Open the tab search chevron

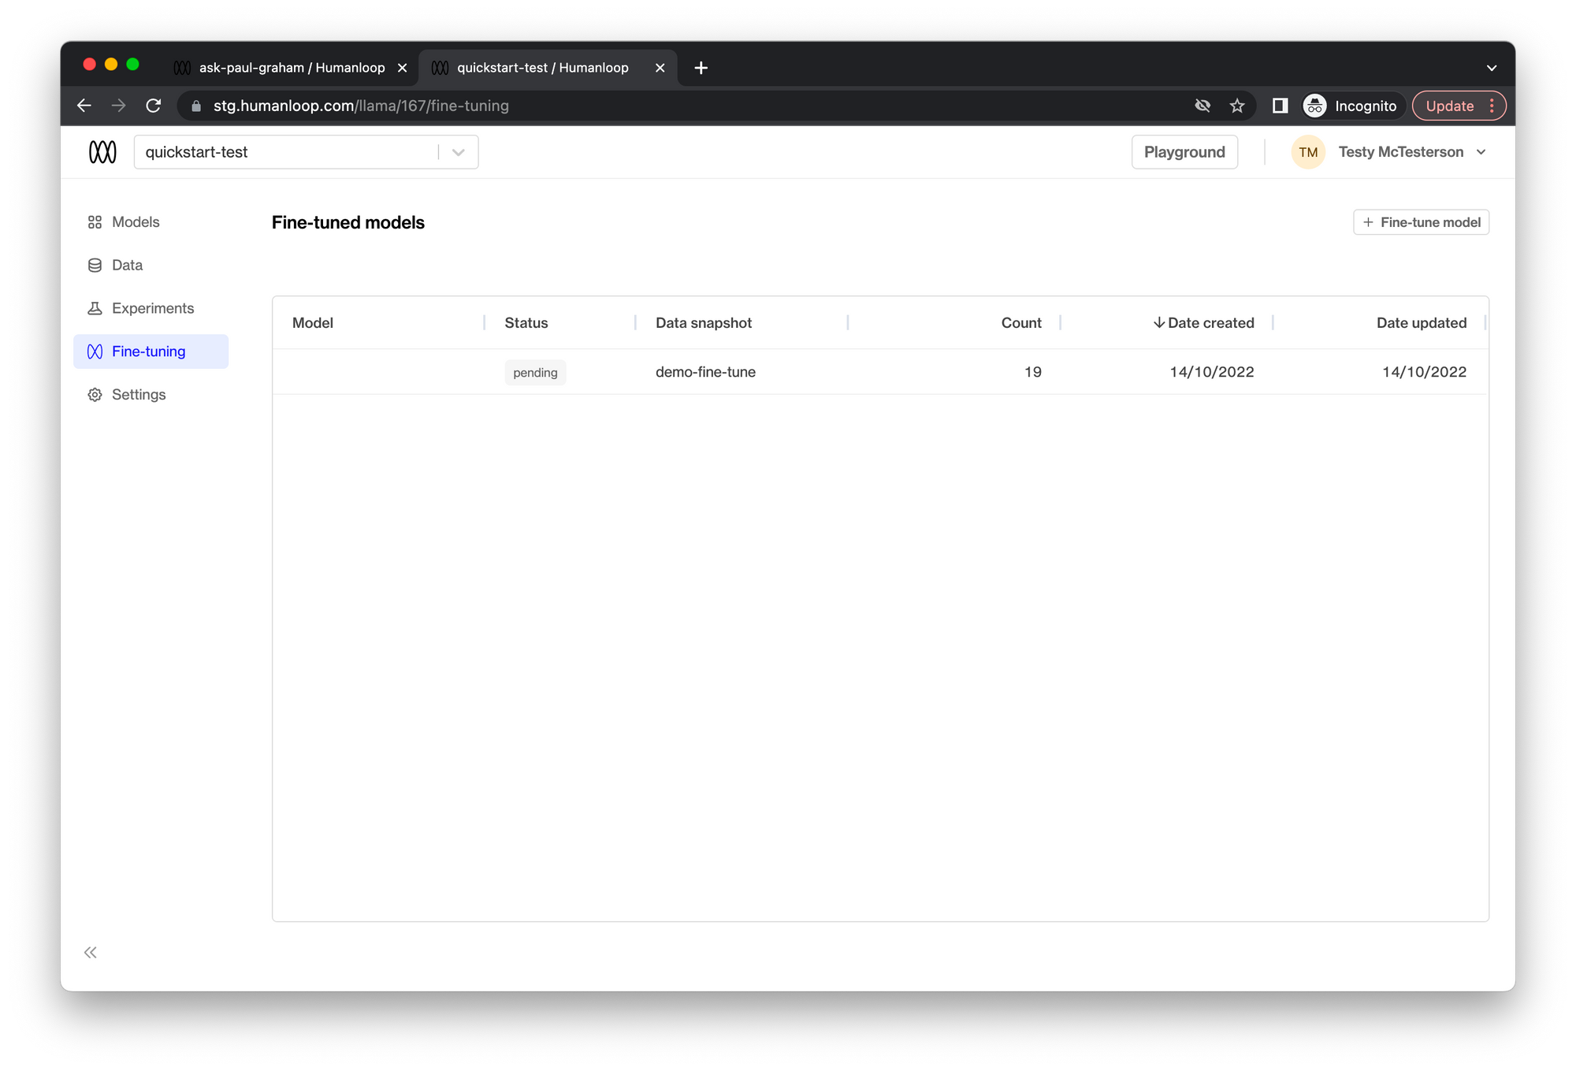(x=1492, y=68)
